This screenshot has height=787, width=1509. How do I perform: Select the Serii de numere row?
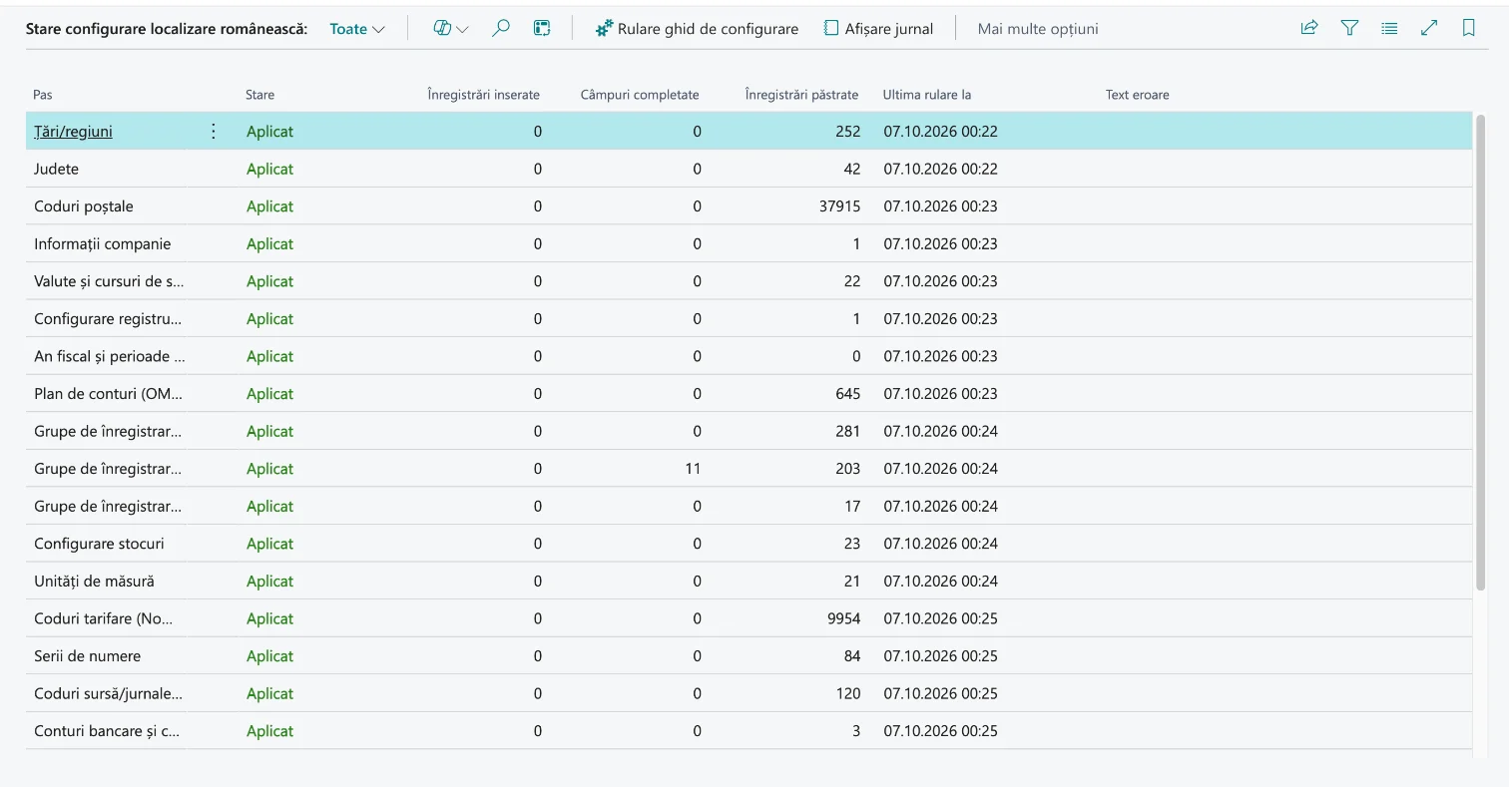[x=749, y=656]
